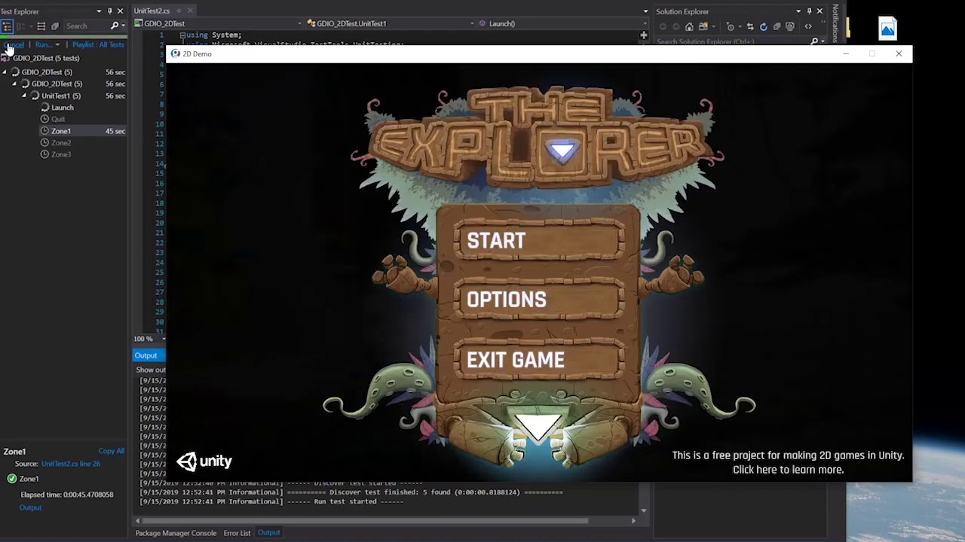Collapse the nested GDIO_2DTest (5) node

point(14,84)
